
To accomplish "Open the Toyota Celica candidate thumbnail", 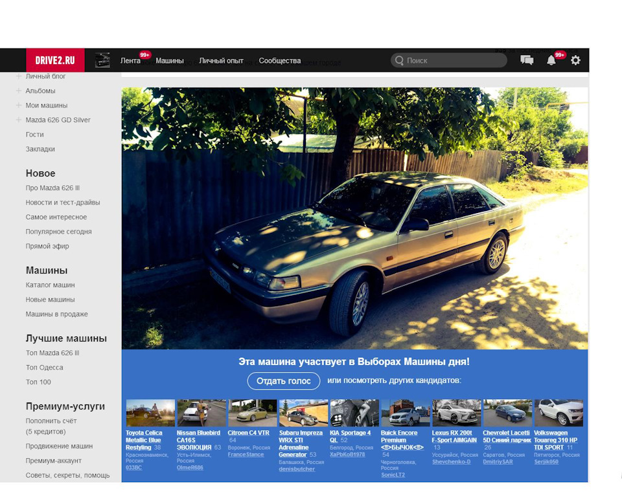I will click(x=150, y=413).
